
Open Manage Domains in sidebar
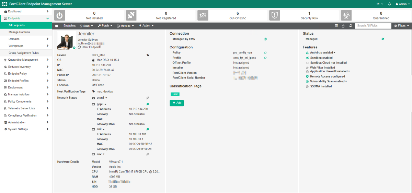(x=26, y=32)
